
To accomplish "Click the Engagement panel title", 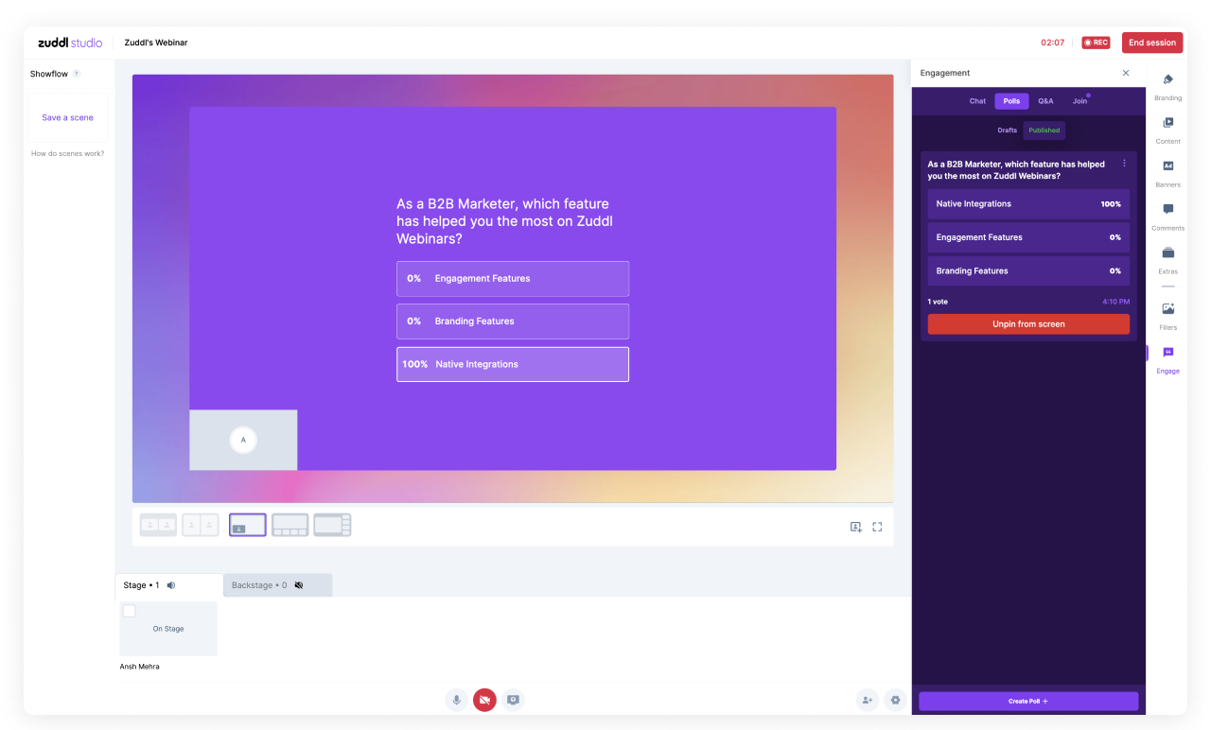I will tap(945, 73).
